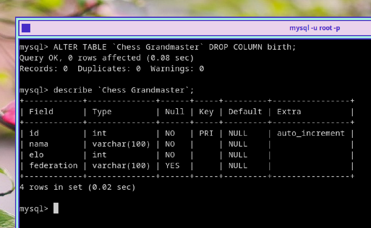Click the blinking cursor at mysql prompt
Screen dimensions: 371x228
[56, 208]
